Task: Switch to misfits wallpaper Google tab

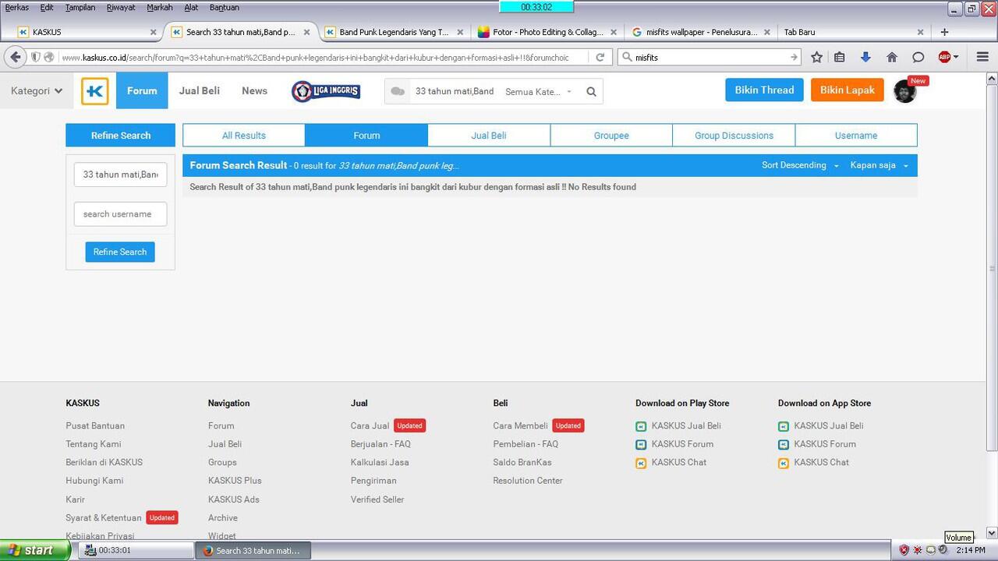Action: (x=700, y=32)
